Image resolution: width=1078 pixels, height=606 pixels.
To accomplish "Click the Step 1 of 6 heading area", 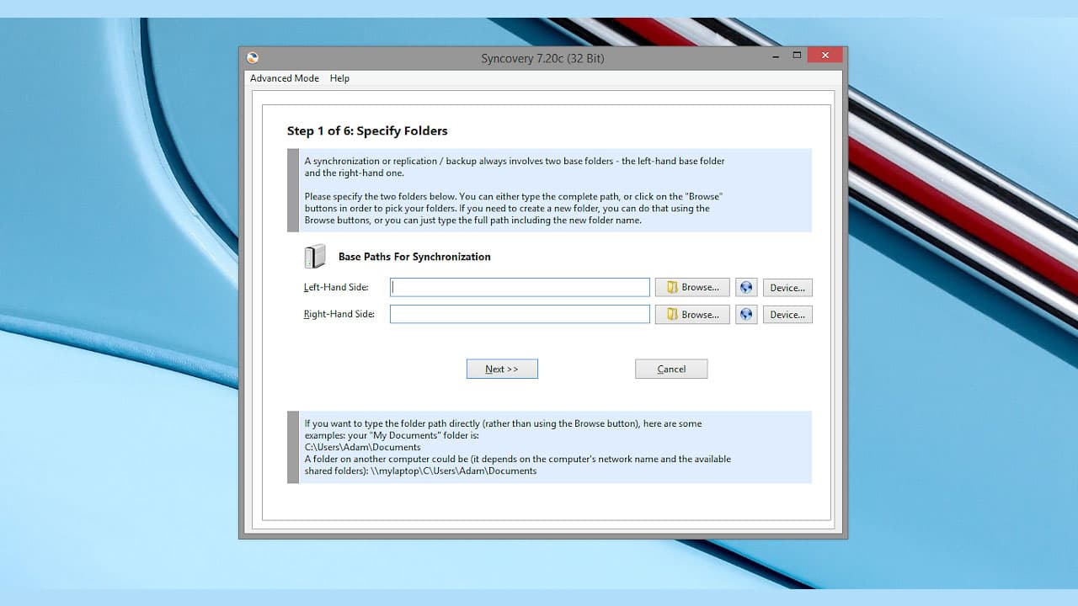I will point(367,130).
